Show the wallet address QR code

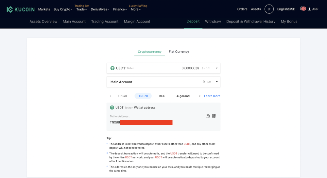(x=214, y=116)
